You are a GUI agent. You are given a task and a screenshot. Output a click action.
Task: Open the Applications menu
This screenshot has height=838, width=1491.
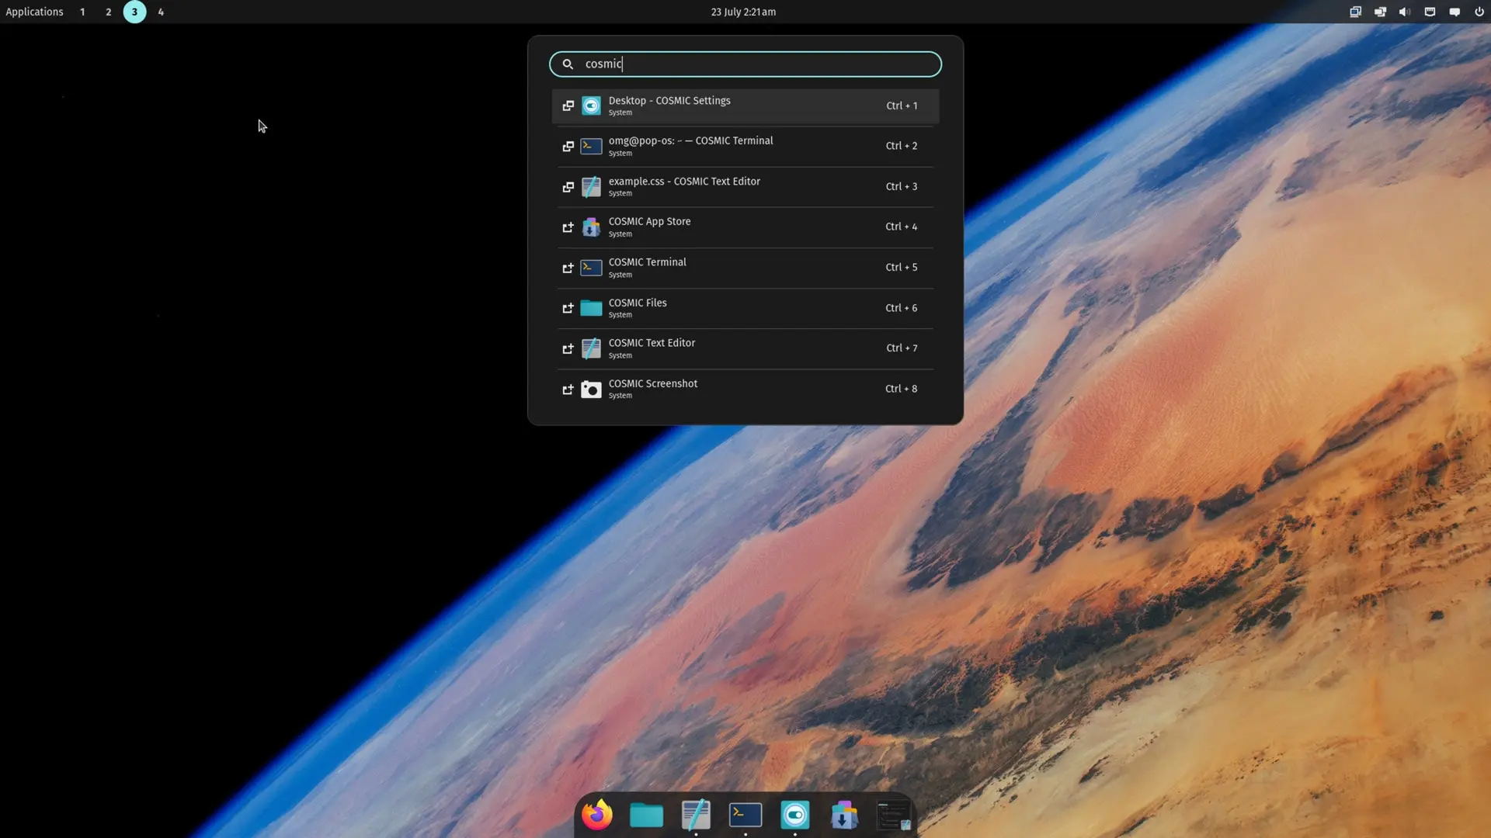[x=34, y=12]
